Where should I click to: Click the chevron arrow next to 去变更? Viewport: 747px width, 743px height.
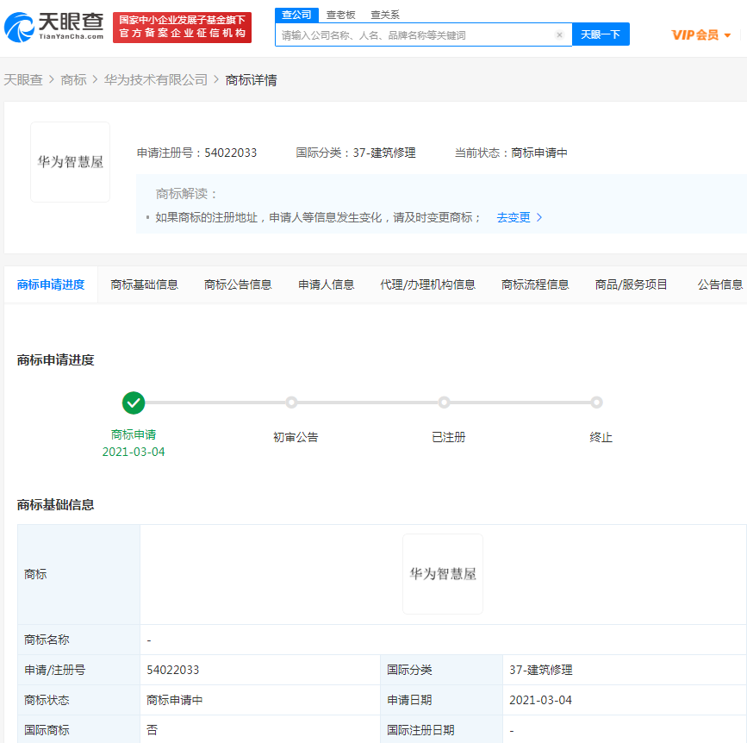[540, 217]
